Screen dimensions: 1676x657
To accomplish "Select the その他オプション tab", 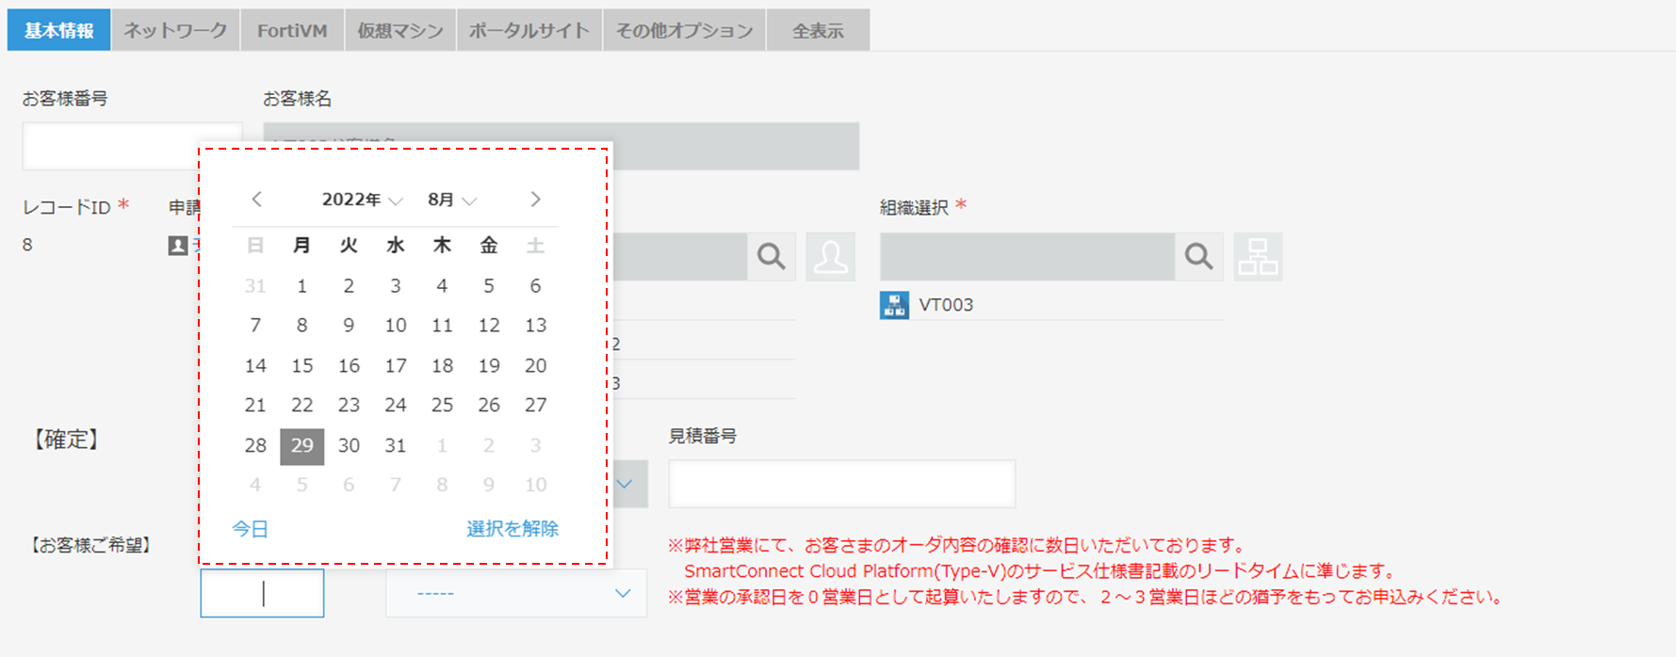I will (685, 30).
